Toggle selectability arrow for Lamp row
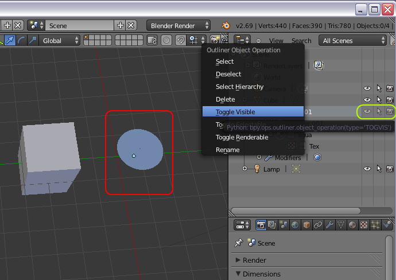This screenshot has height=280, width=396. click(x=379, y=169)
